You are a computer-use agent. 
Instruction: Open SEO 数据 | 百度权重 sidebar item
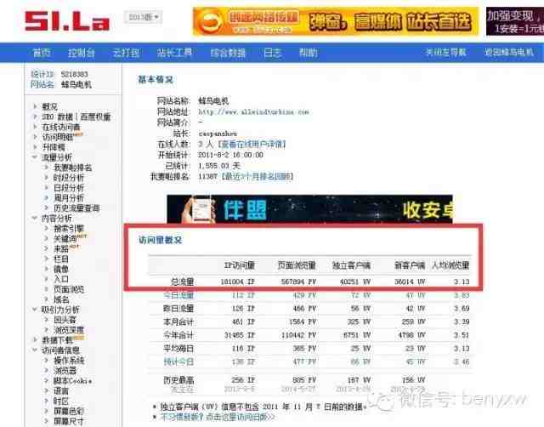coord(76,117)
